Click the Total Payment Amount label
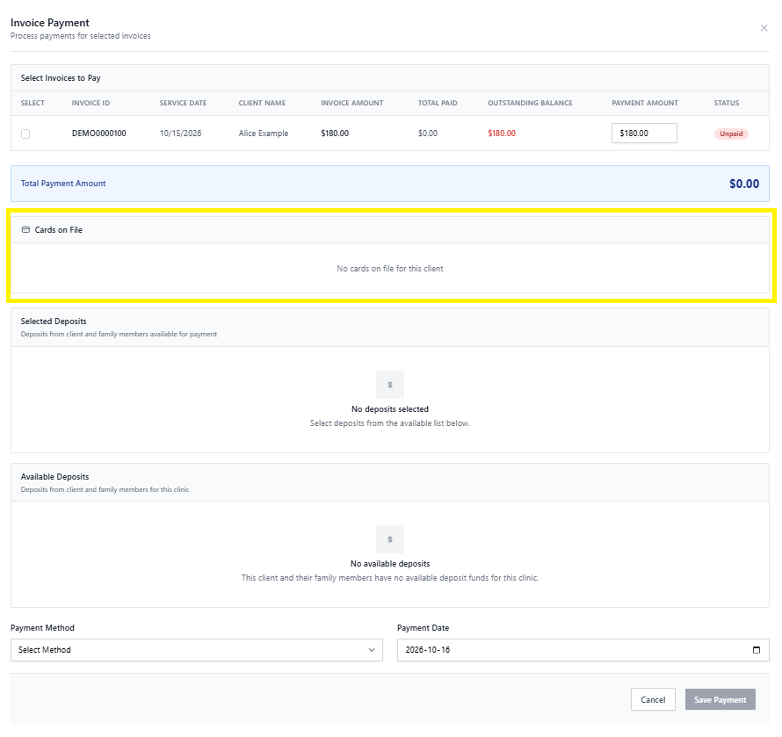Viewport: 782px width, 737px height. [x=63, y=184]
